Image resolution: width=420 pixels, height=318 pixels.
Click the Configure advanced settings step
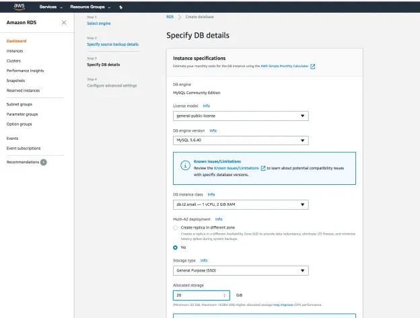pyautogui.click(x=112, y=85)
